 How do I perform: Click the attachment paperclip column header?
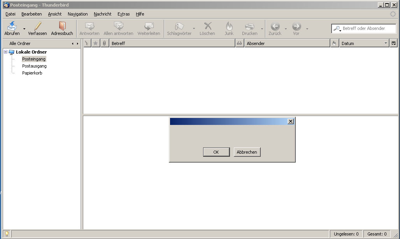pyautogui.click(x=104, y=43)
